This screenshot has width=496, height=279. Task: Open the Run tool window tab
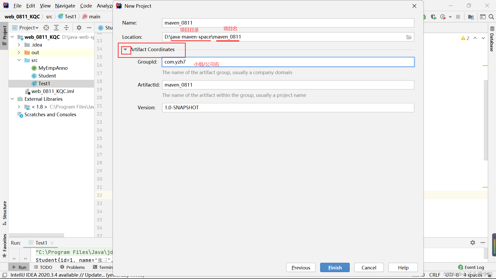coord(19,267)
